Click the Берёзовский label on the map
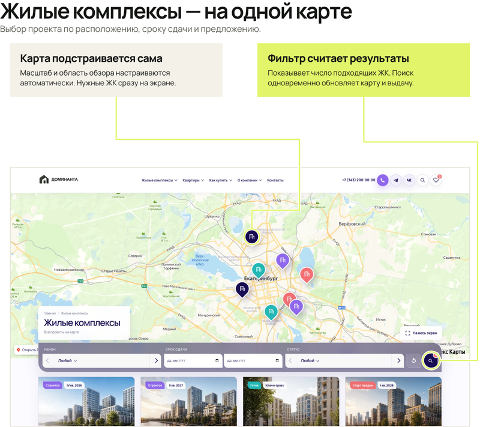The width and height of the screenshot is (480, 427). click(x=352, y=224)
